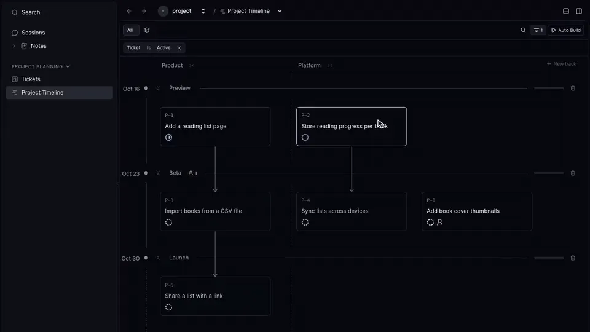This screenshot has width=590, height=332.
Task: Open the Project Timeline view dropdown
Action: click(280, 11)
